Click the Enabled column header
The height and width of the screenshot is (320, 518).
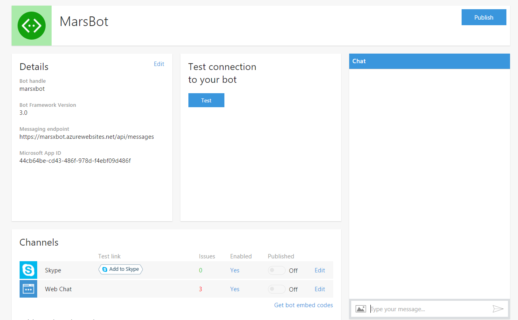click(241, 256)
